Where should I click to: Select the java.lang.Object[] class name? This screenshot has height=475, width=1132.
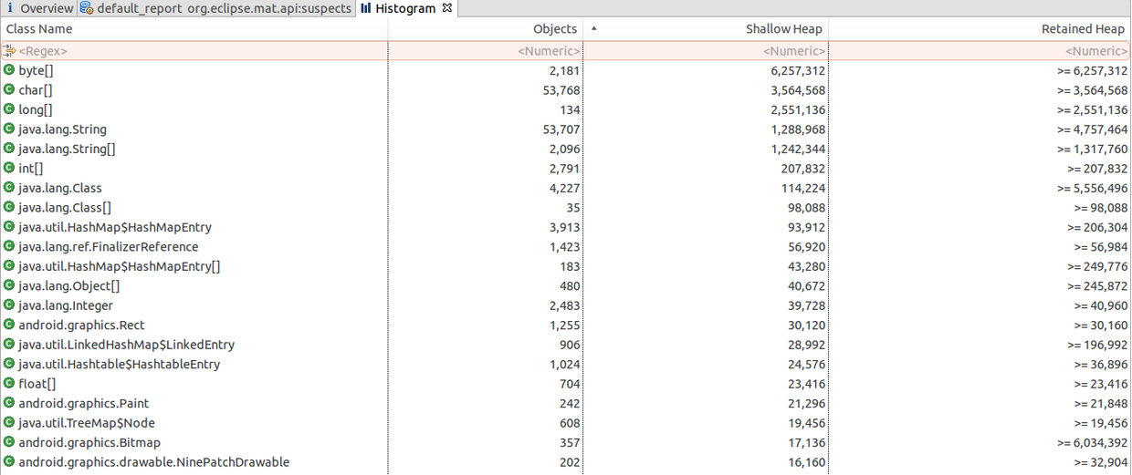68,286
